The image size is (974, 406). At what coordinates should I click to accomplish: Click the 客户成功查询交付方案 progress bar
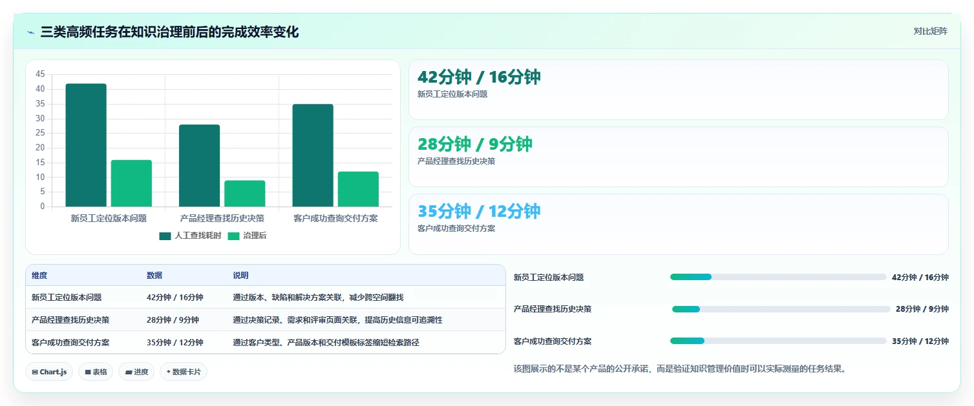pyautogui.click(x=778, y=341)
